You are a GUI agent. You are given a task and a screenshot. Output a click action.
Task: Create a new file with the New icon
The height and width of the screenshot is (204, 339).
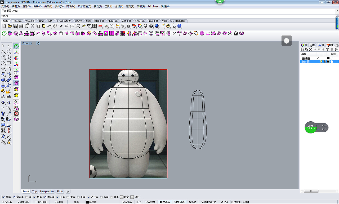pyautogui.click(x=4, y=26)
